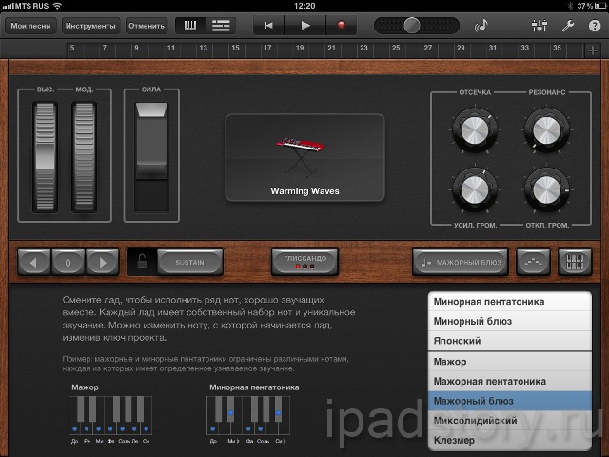Click the Мажор keyboard diagram

point(110,415)
